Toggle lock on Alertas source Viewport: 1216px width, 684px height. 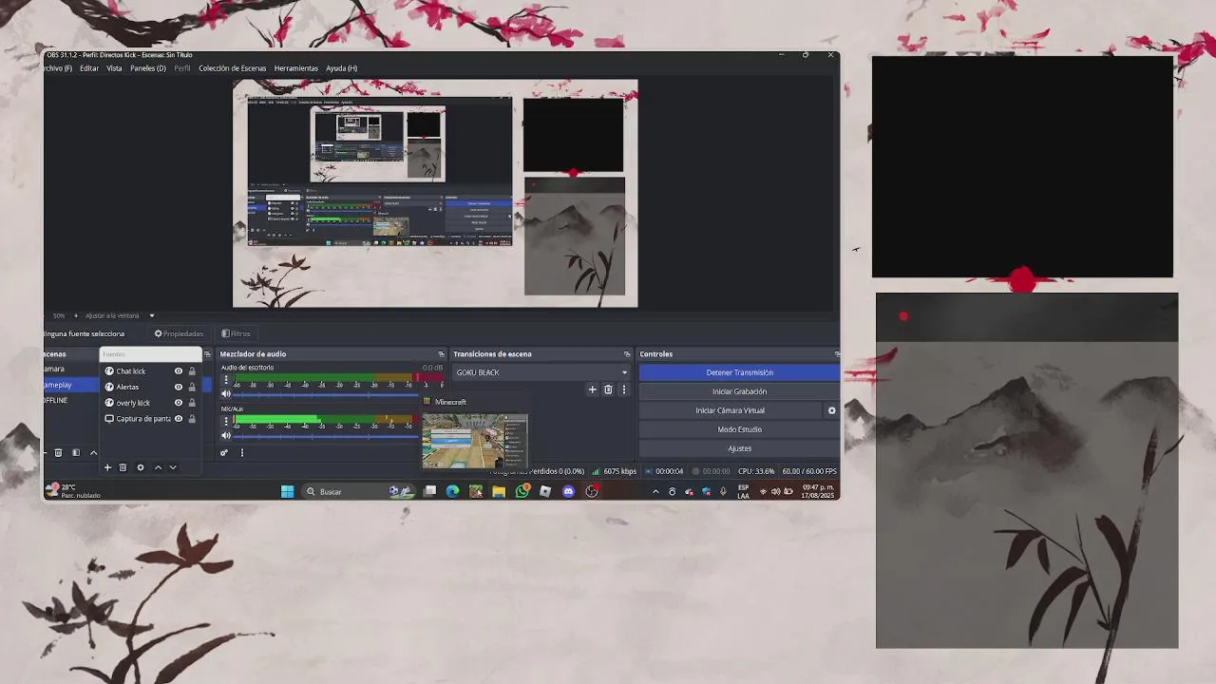point(192,387)
